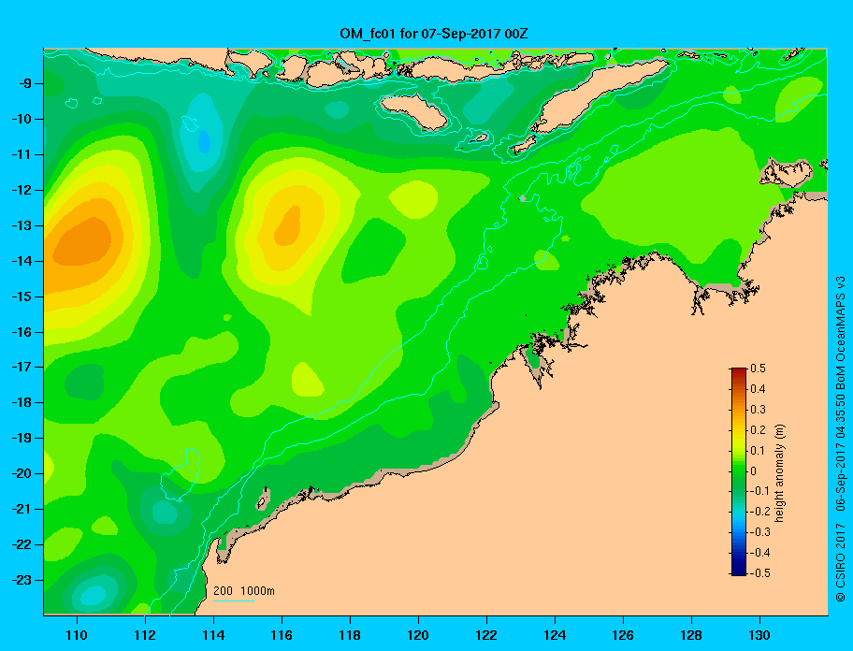Click longitude axis label 110
853x651 pixels.
(77, 635)
